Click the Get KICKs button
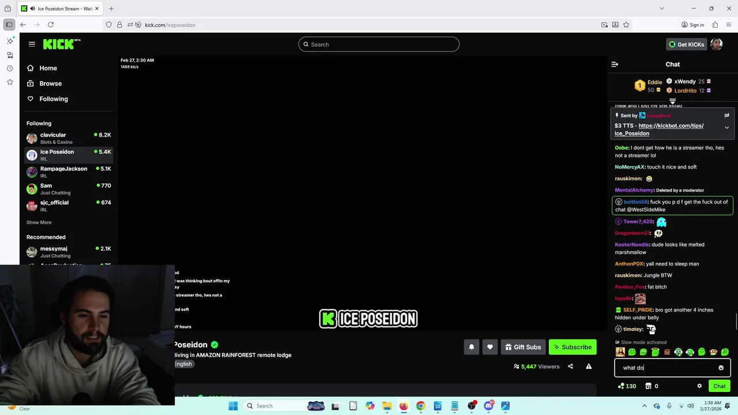The height and width of the screenshot is (415, 738). 686,44
